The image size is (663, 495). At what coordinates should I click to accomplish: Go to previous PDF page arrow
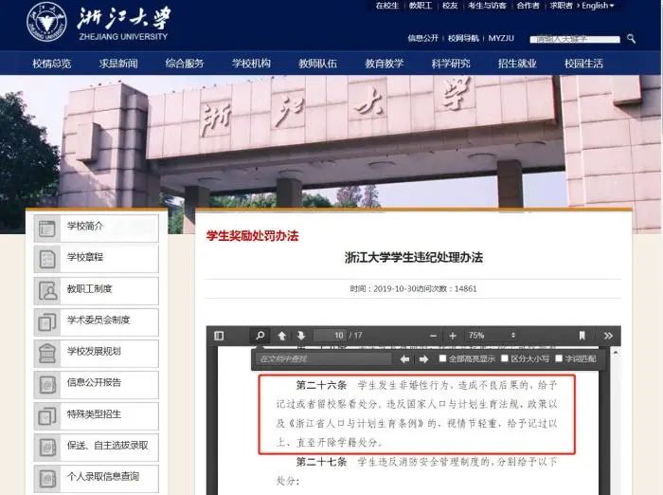point(282,336)
